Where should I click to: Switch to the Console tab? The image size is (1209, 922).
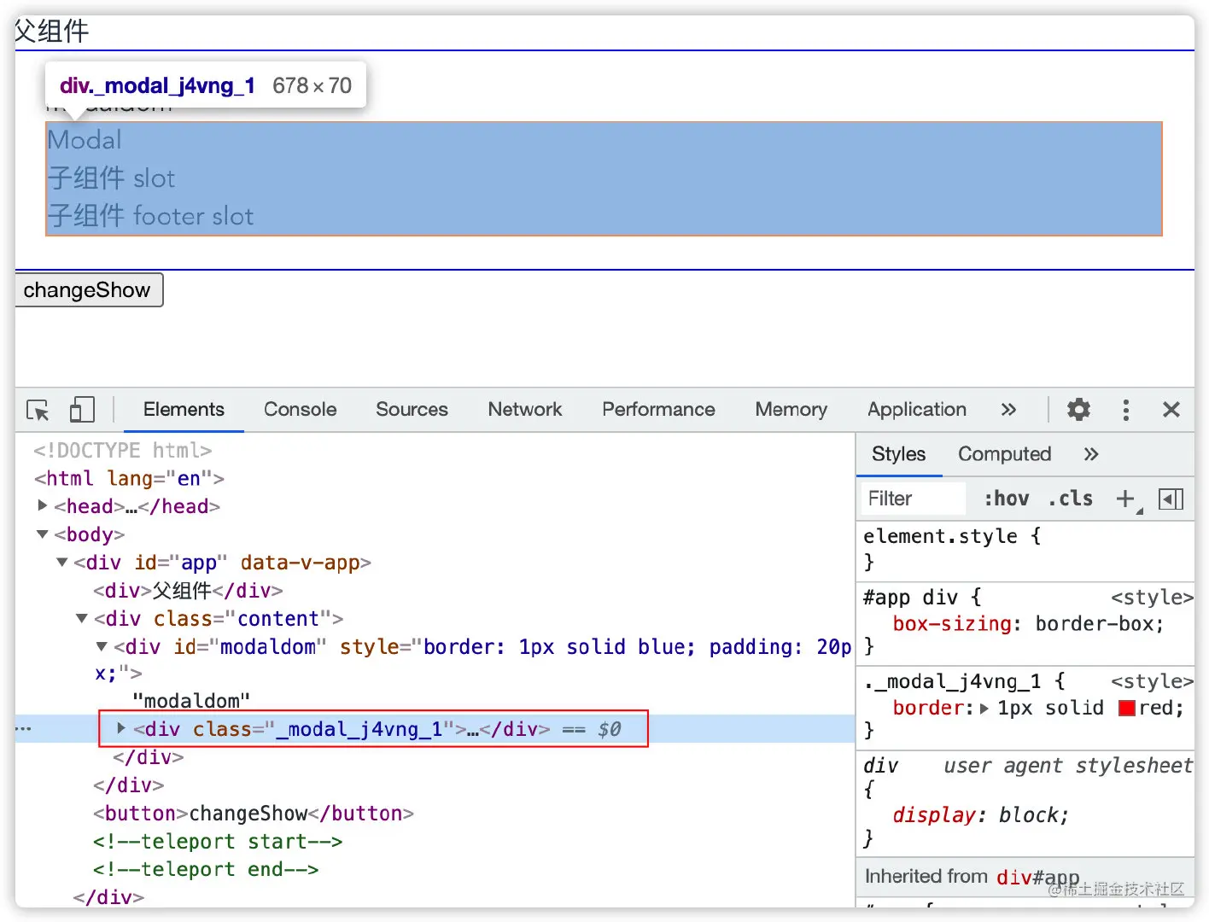click(x=300, y=410)
